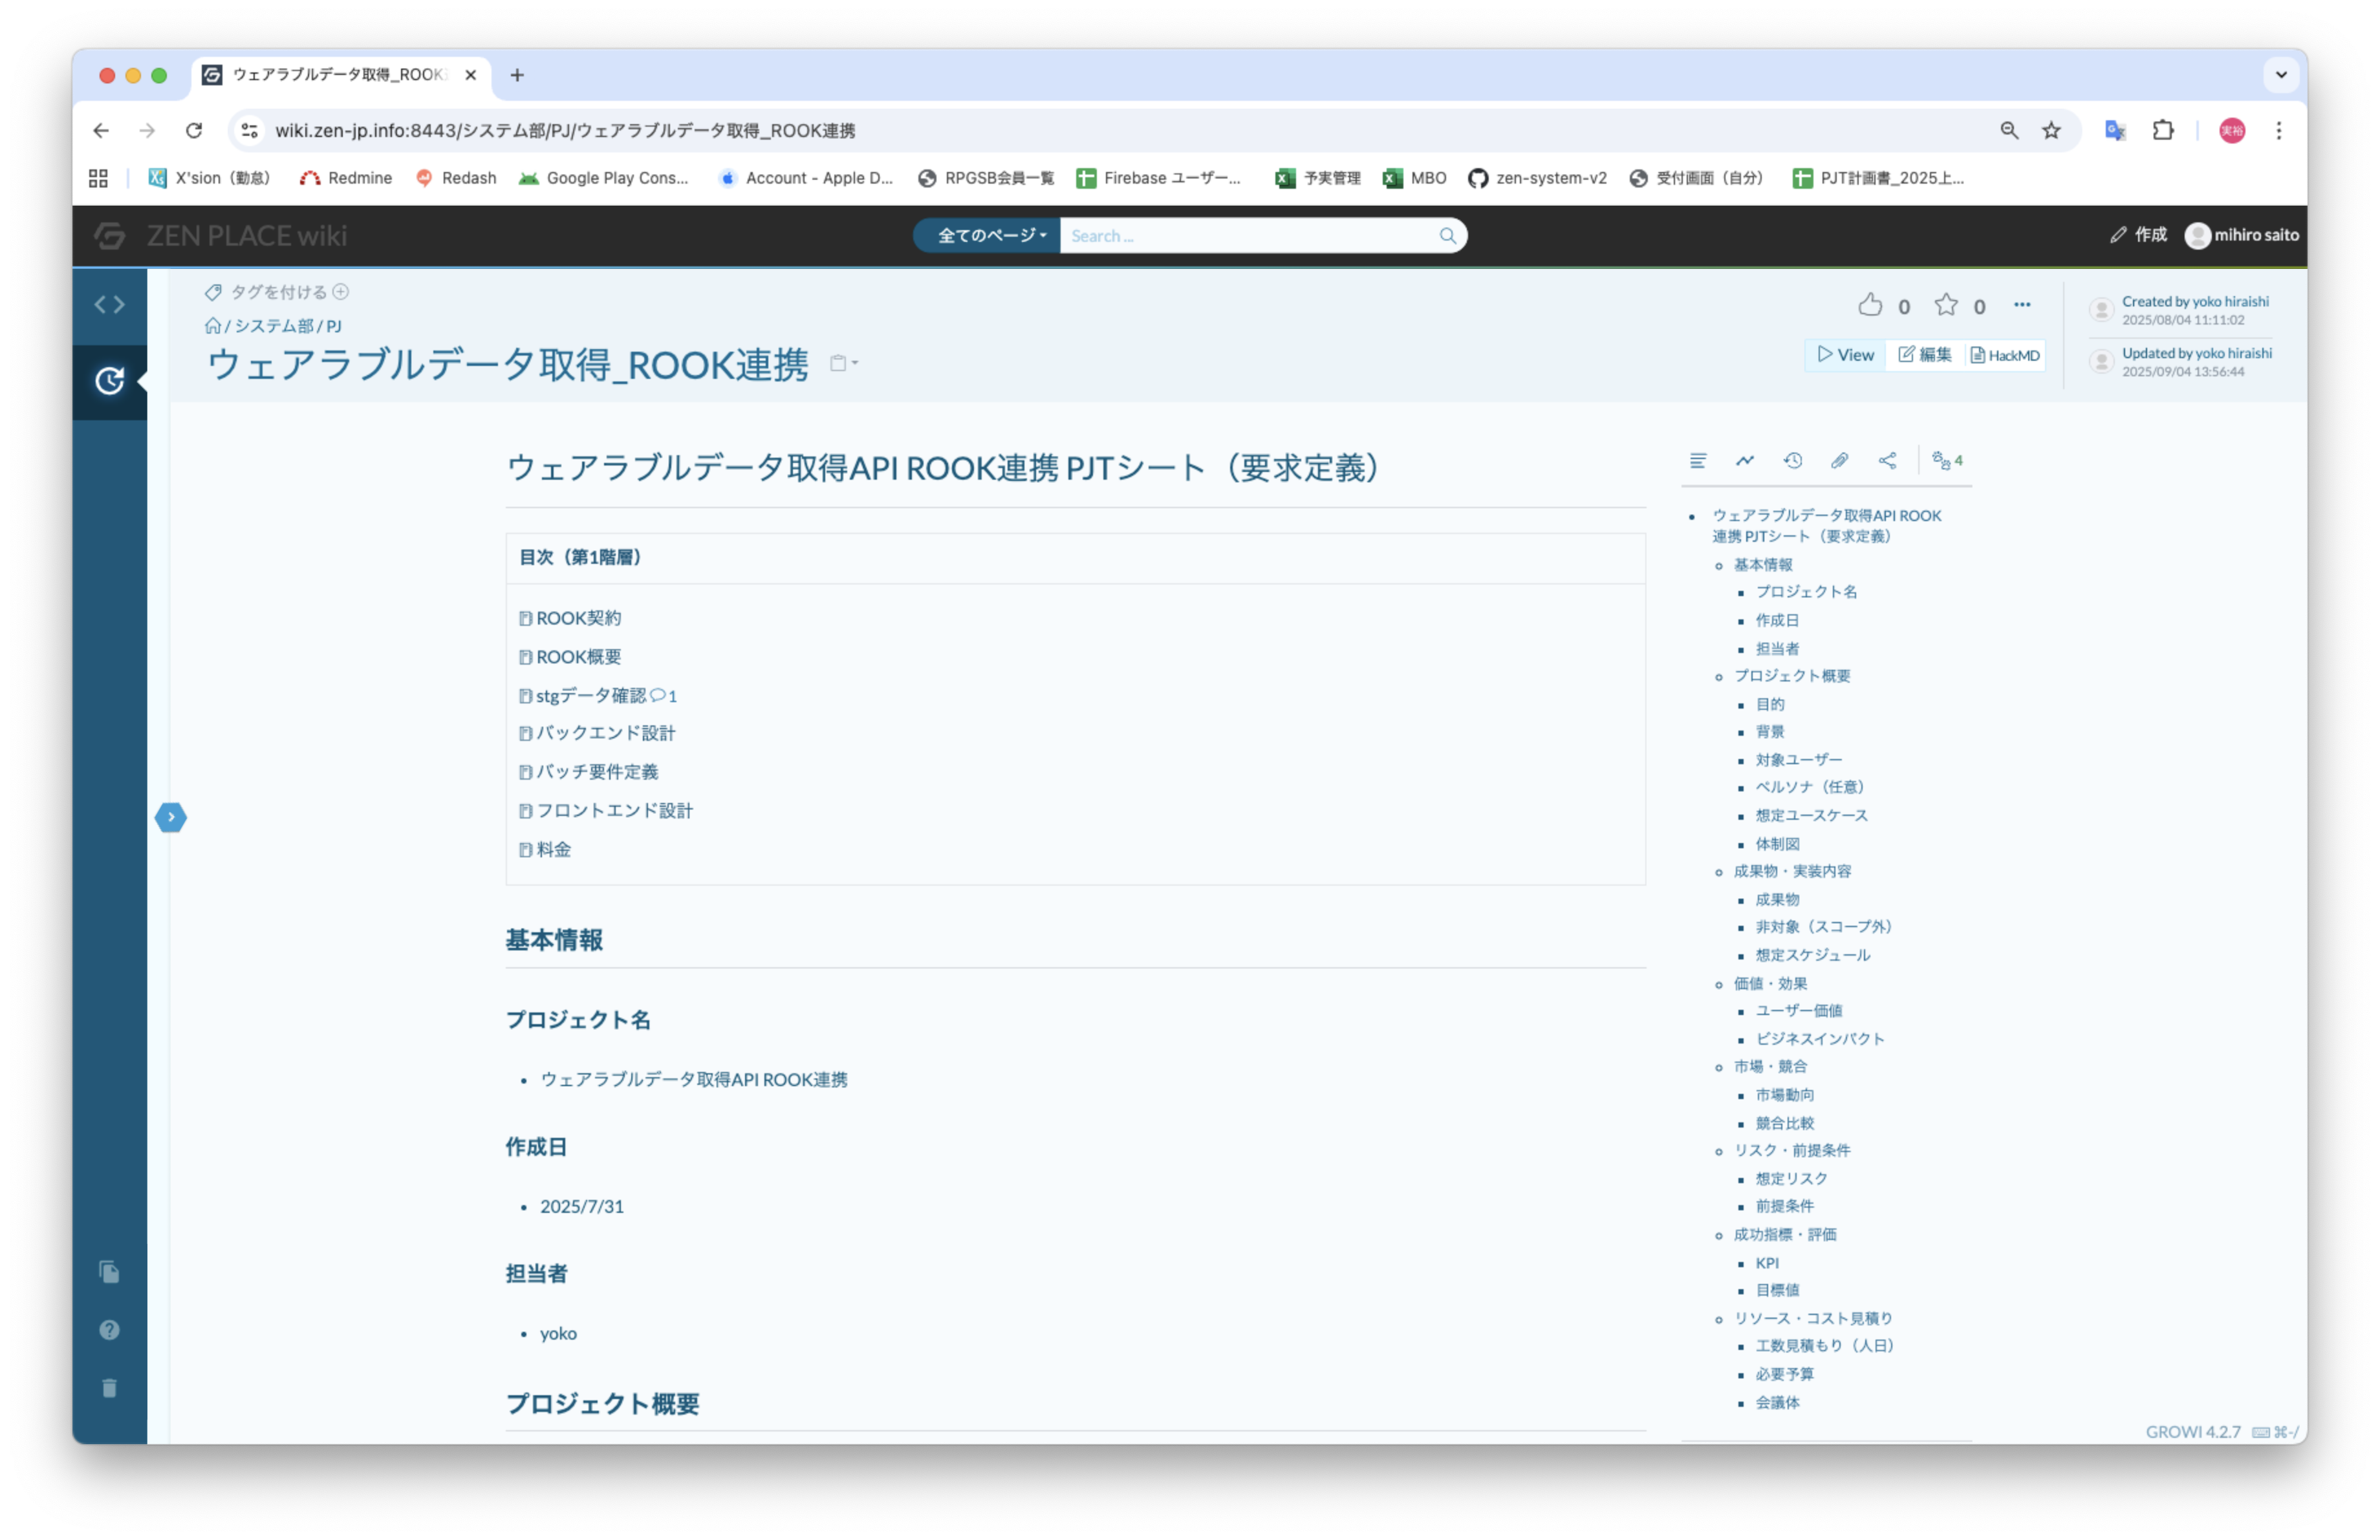Click the 作成 create button
This screenshot has height=1540, width=2380.
pos(2138,235)
